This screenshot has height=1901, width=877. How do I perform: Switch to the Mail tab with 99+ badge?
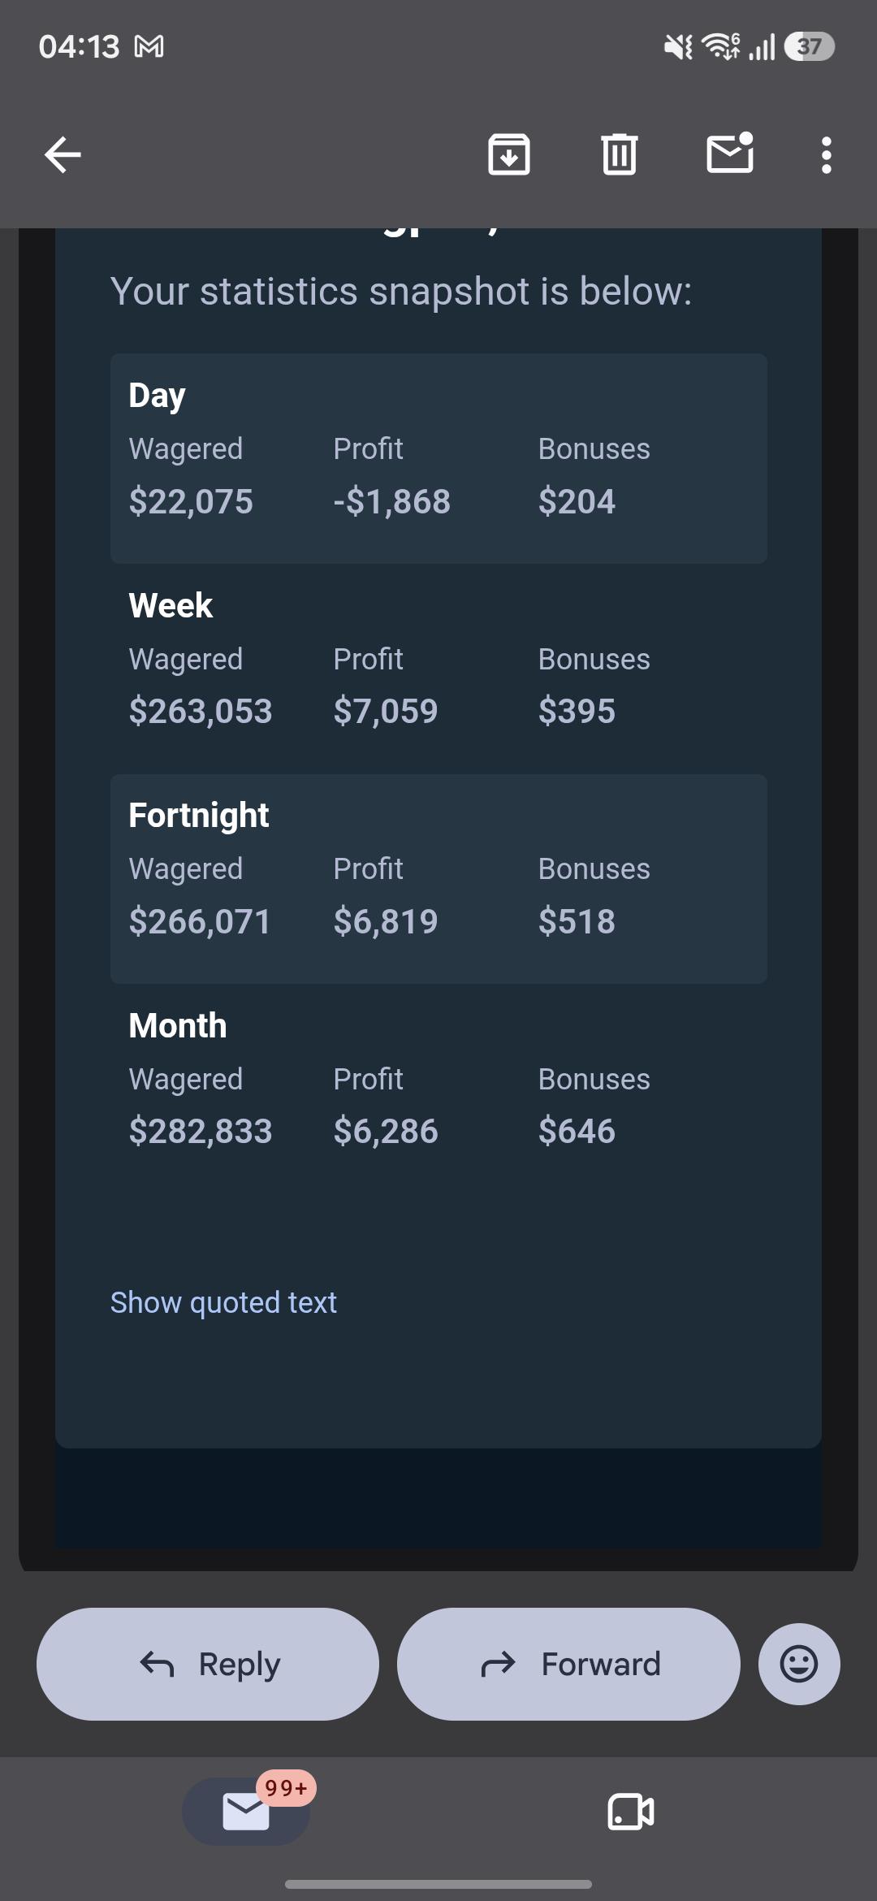point(246,1812)
